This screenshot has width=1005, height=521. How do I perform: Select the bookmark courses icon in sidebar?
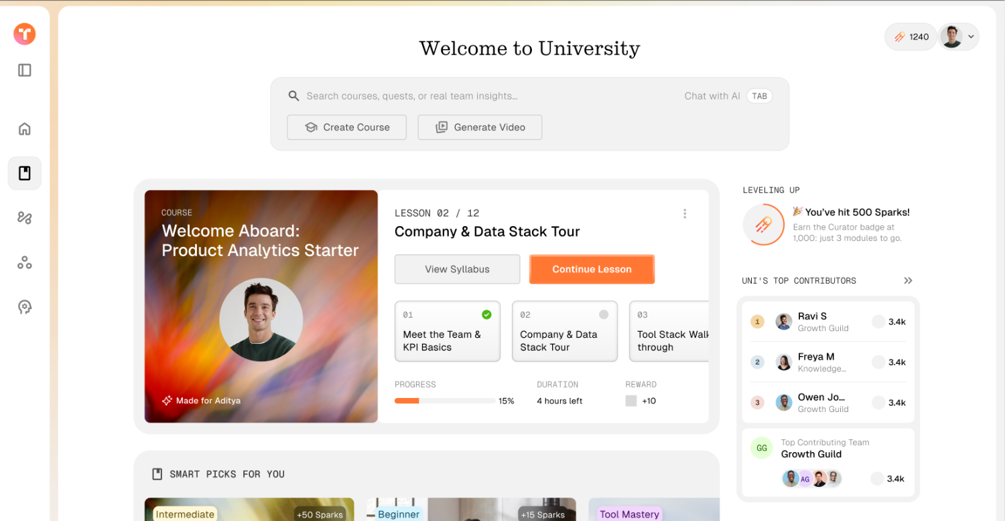tap(25, 173)
